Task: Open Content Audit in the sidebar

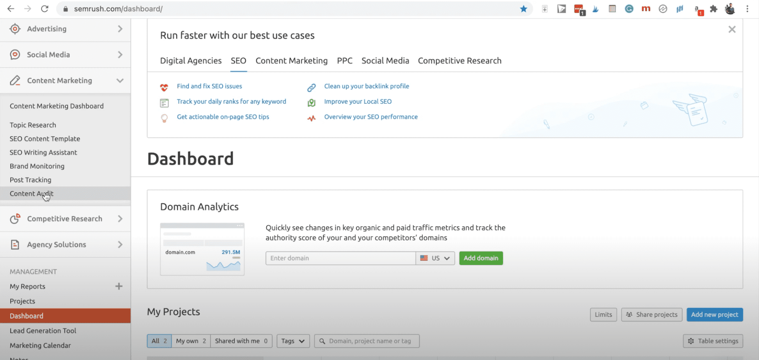Action: [65, 194]
